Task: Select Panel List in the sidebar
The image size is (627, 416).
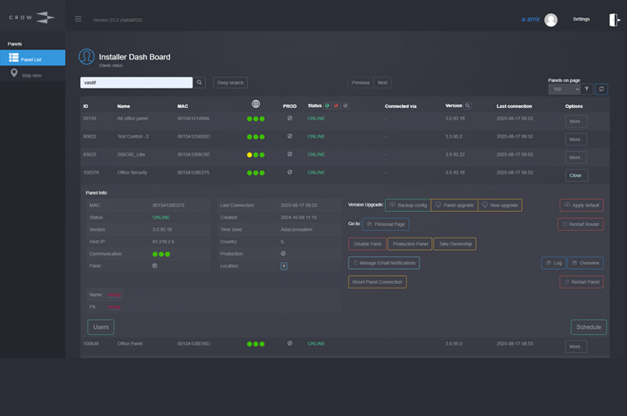Action: click(32, 59)
